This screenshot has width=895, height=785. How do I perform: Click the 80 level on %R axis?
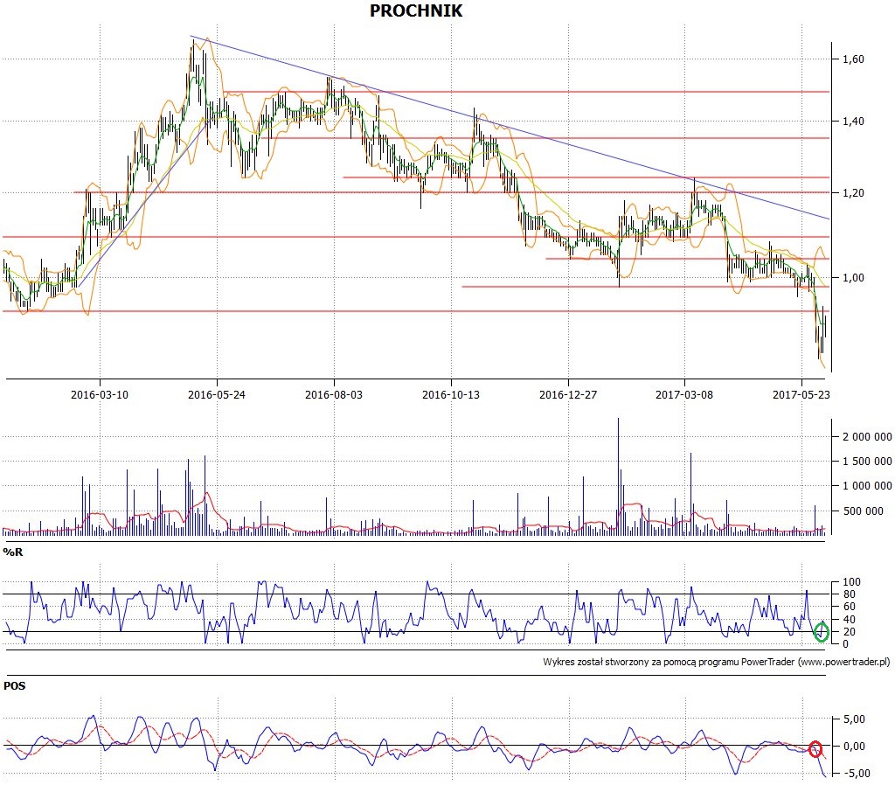pos(850,594)
